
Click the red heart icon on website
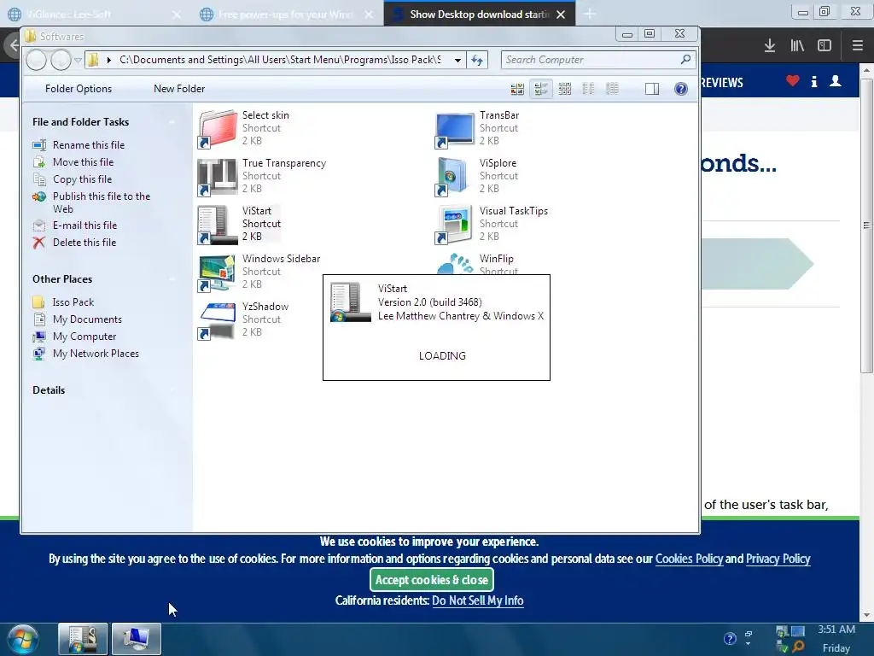pos(793,81)
